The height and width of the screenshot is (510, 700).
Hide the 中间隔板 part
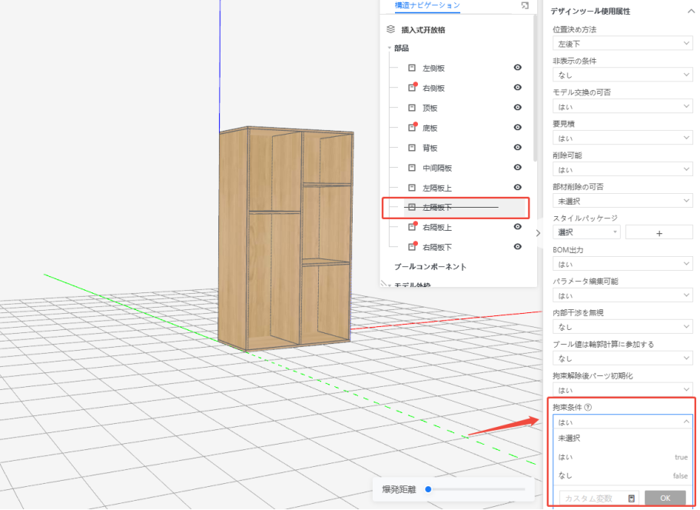coord(517,167)
